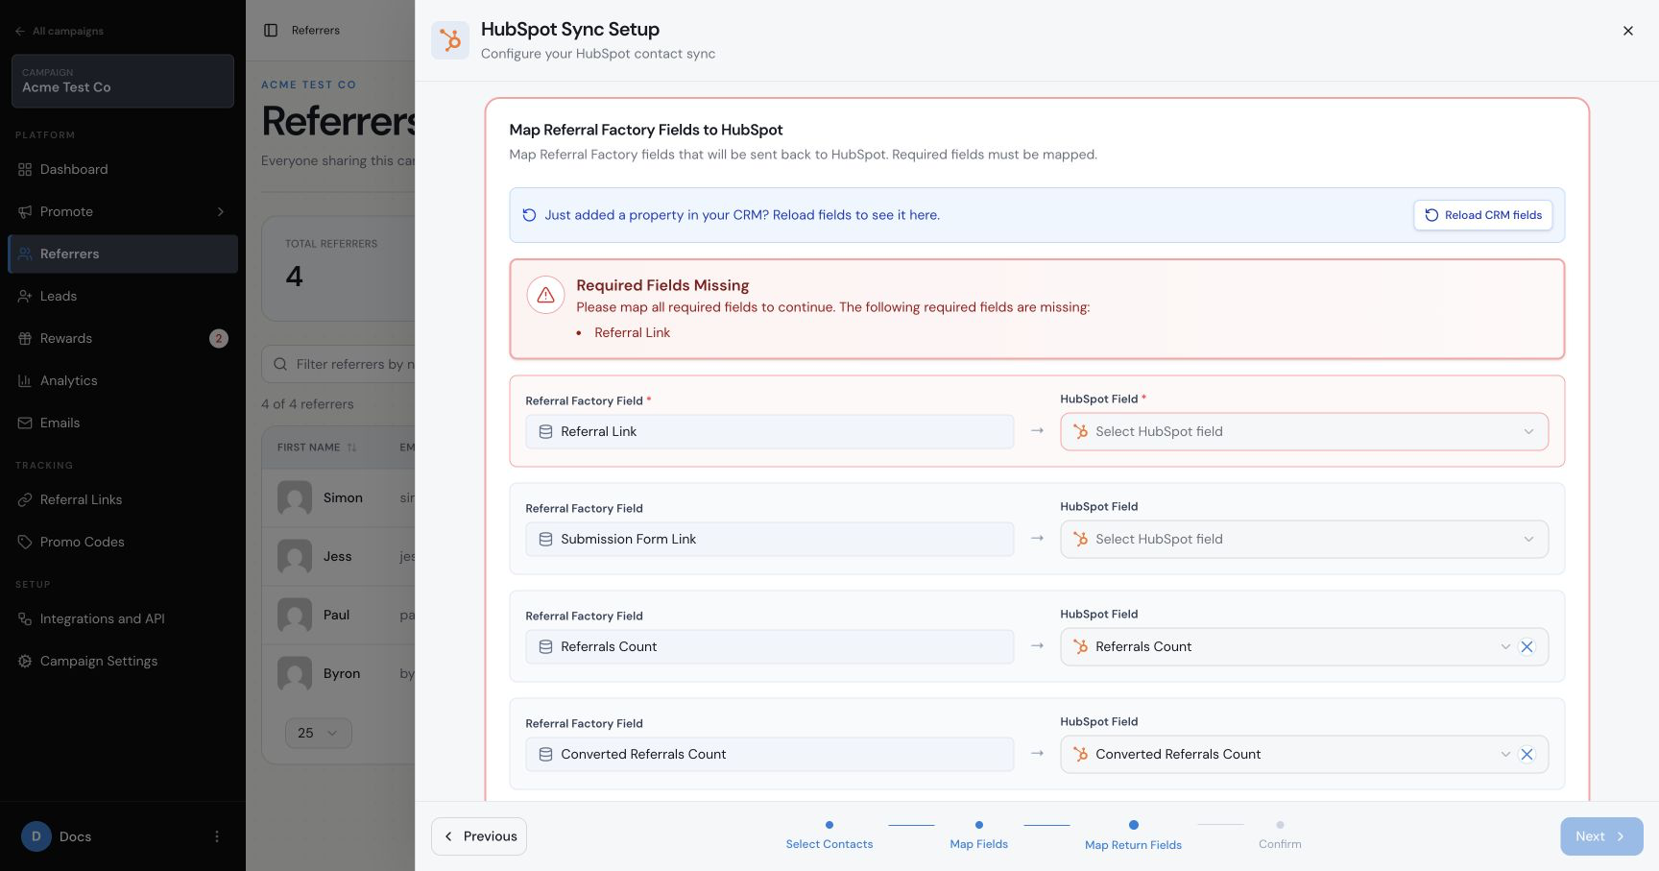
Task: Click the Submission Form Link factory field box
Action: [769, 539]
